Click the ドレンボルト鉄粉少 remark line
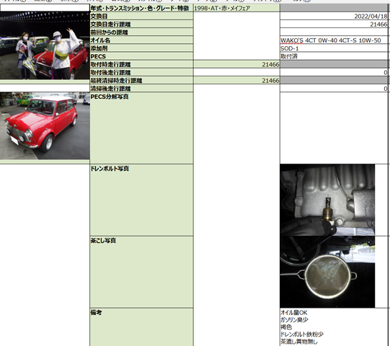Screen dimensions: 390x346 coord(302,334)
